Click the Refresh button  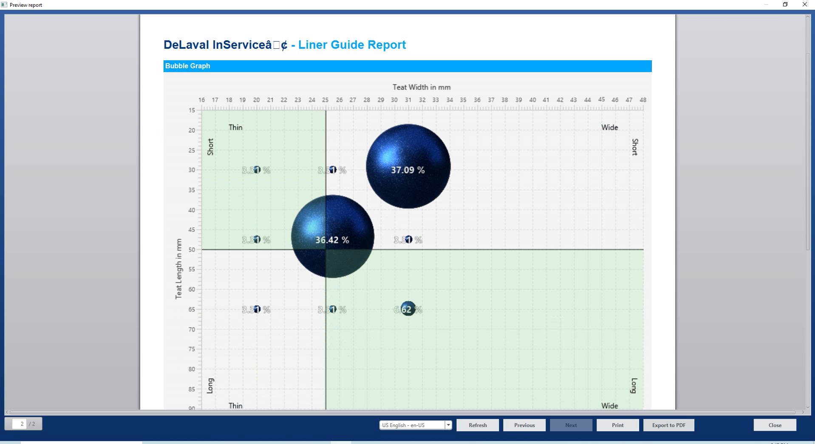(478, 425)
